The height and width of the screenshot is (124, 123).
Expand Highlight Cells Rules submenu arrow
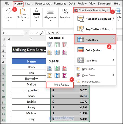pos(113,18)
